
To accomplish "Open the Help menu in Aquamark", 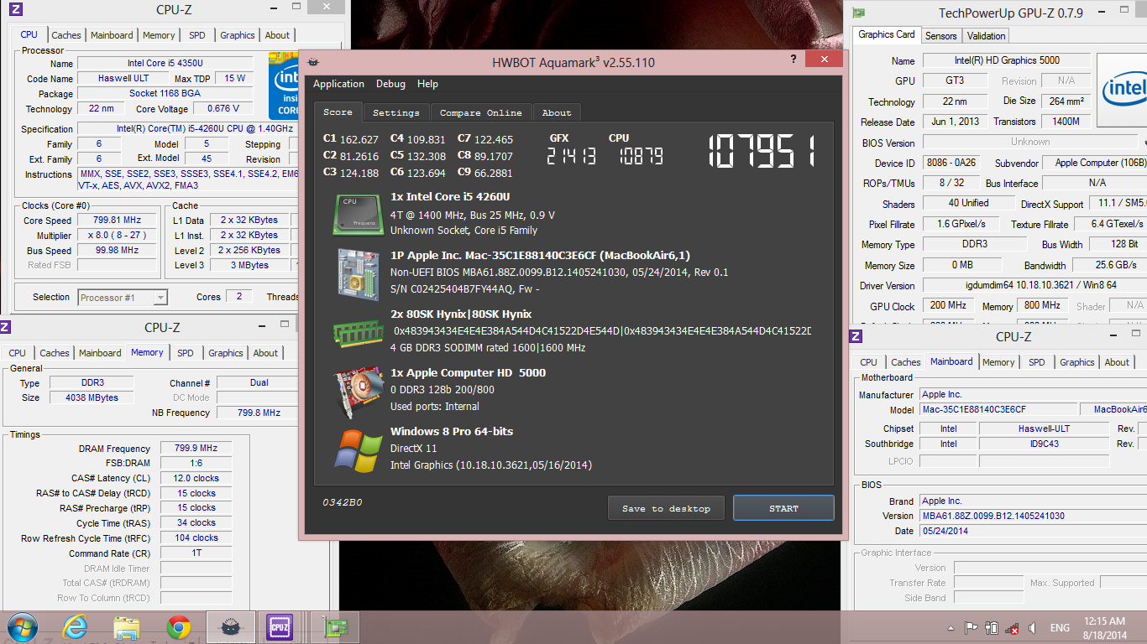I will [x=427, y=84].
